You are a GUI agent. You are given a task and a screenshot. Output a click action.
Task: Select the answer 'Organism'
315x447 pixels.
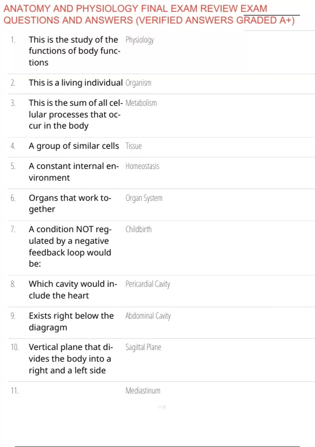[x=138, y=83]
